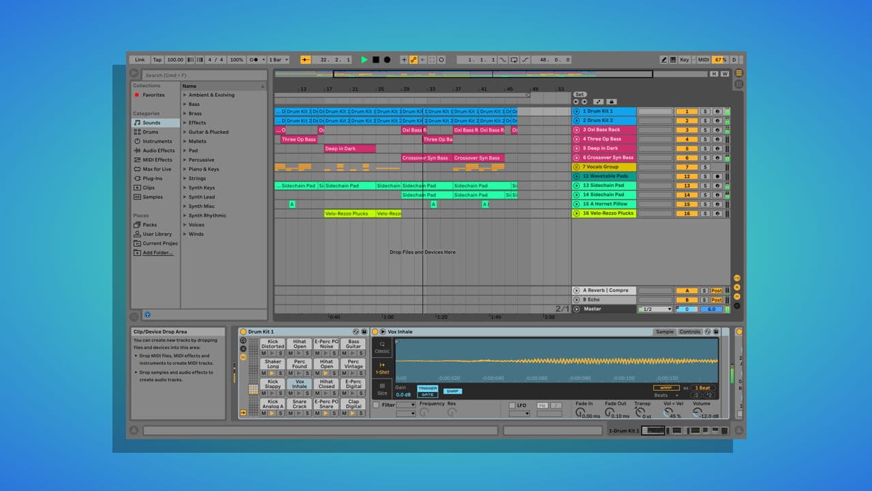This screenshot has height=491, width=872.
Task: Expand the Bass folder in browser
Action: coord(185,104)
